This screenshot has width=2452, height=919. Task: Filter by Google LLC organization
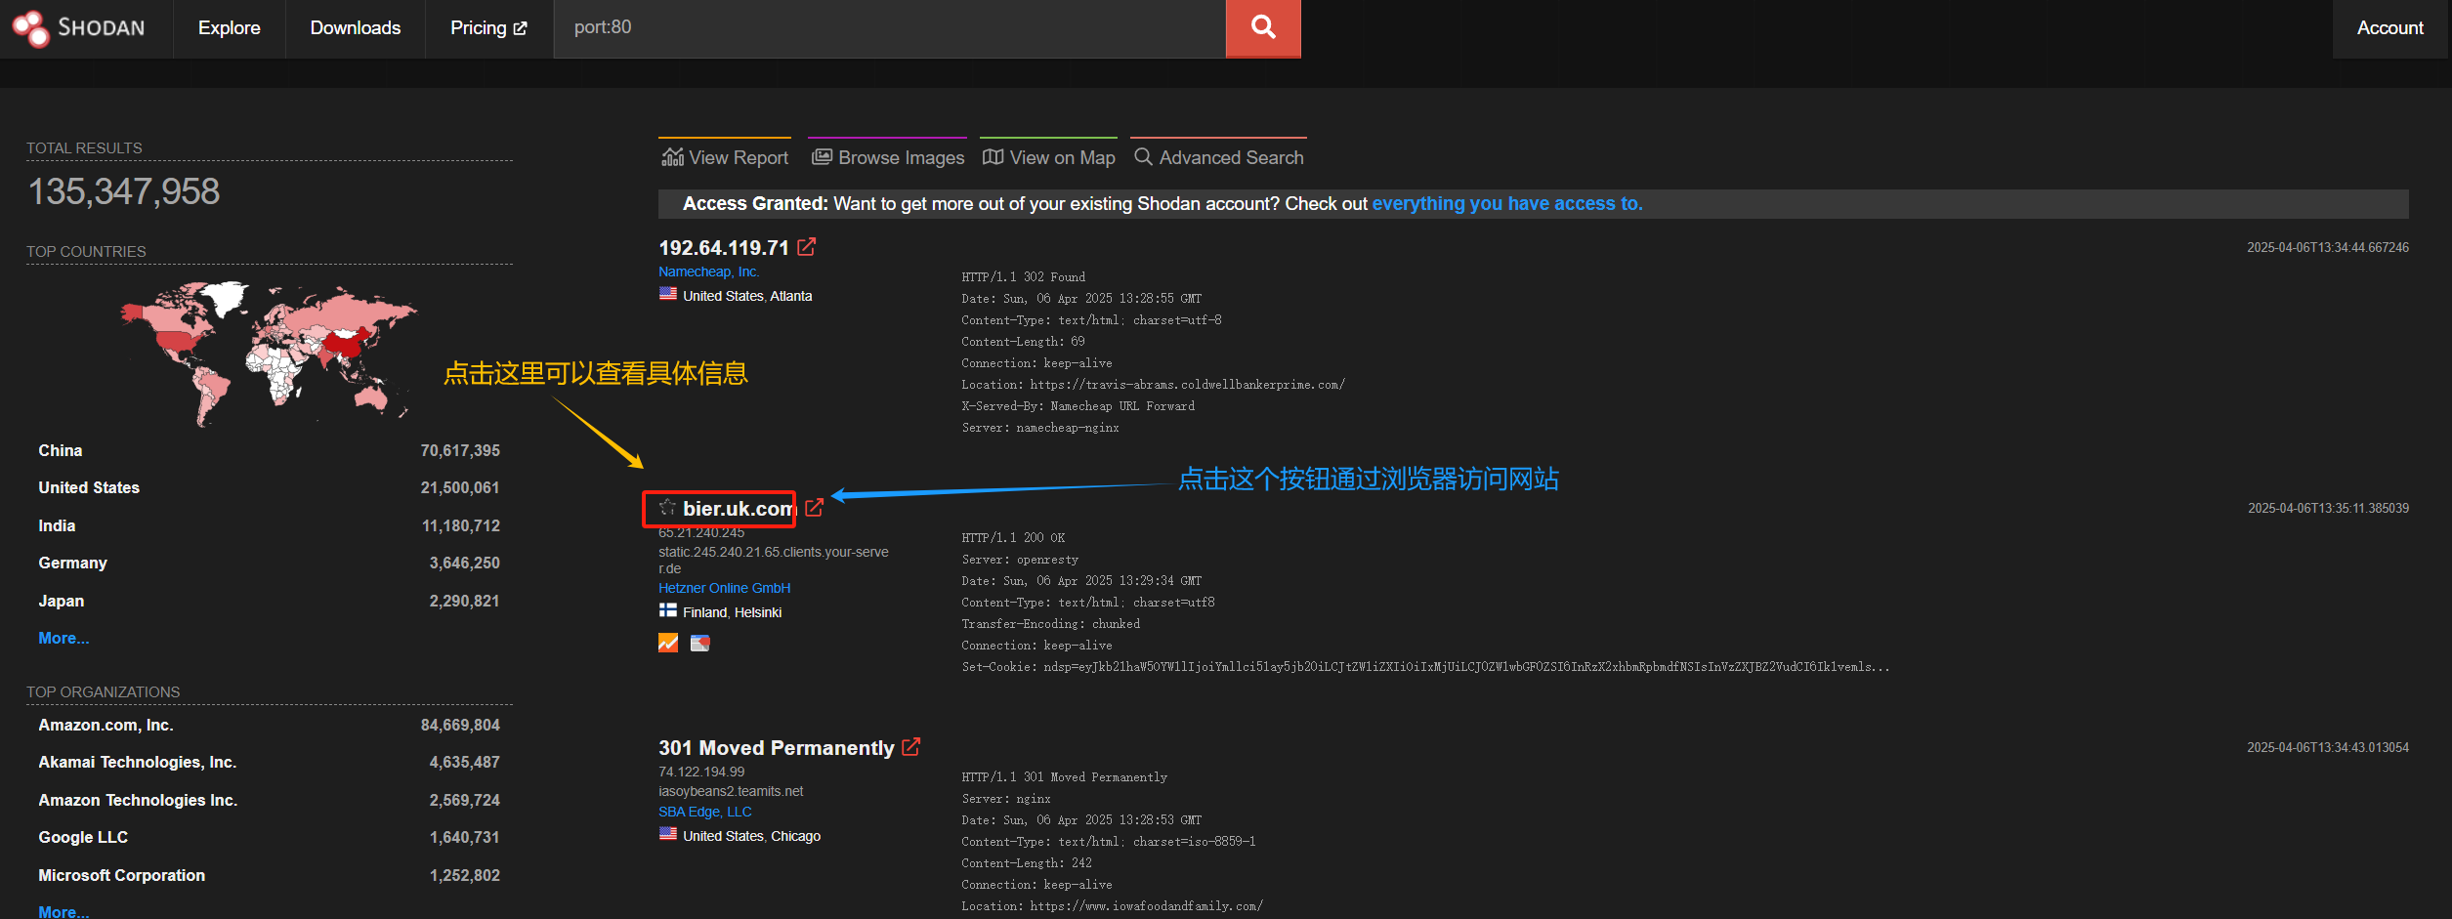click(83, 837)
